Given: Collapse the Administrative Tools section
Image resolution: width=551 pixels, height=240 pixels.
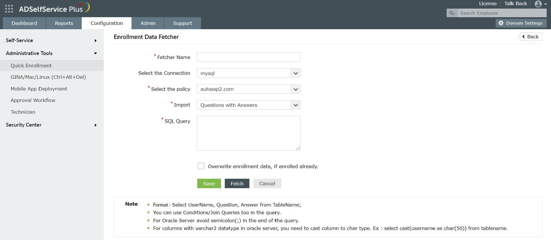Looking at the screenshot, I should 95,53.
